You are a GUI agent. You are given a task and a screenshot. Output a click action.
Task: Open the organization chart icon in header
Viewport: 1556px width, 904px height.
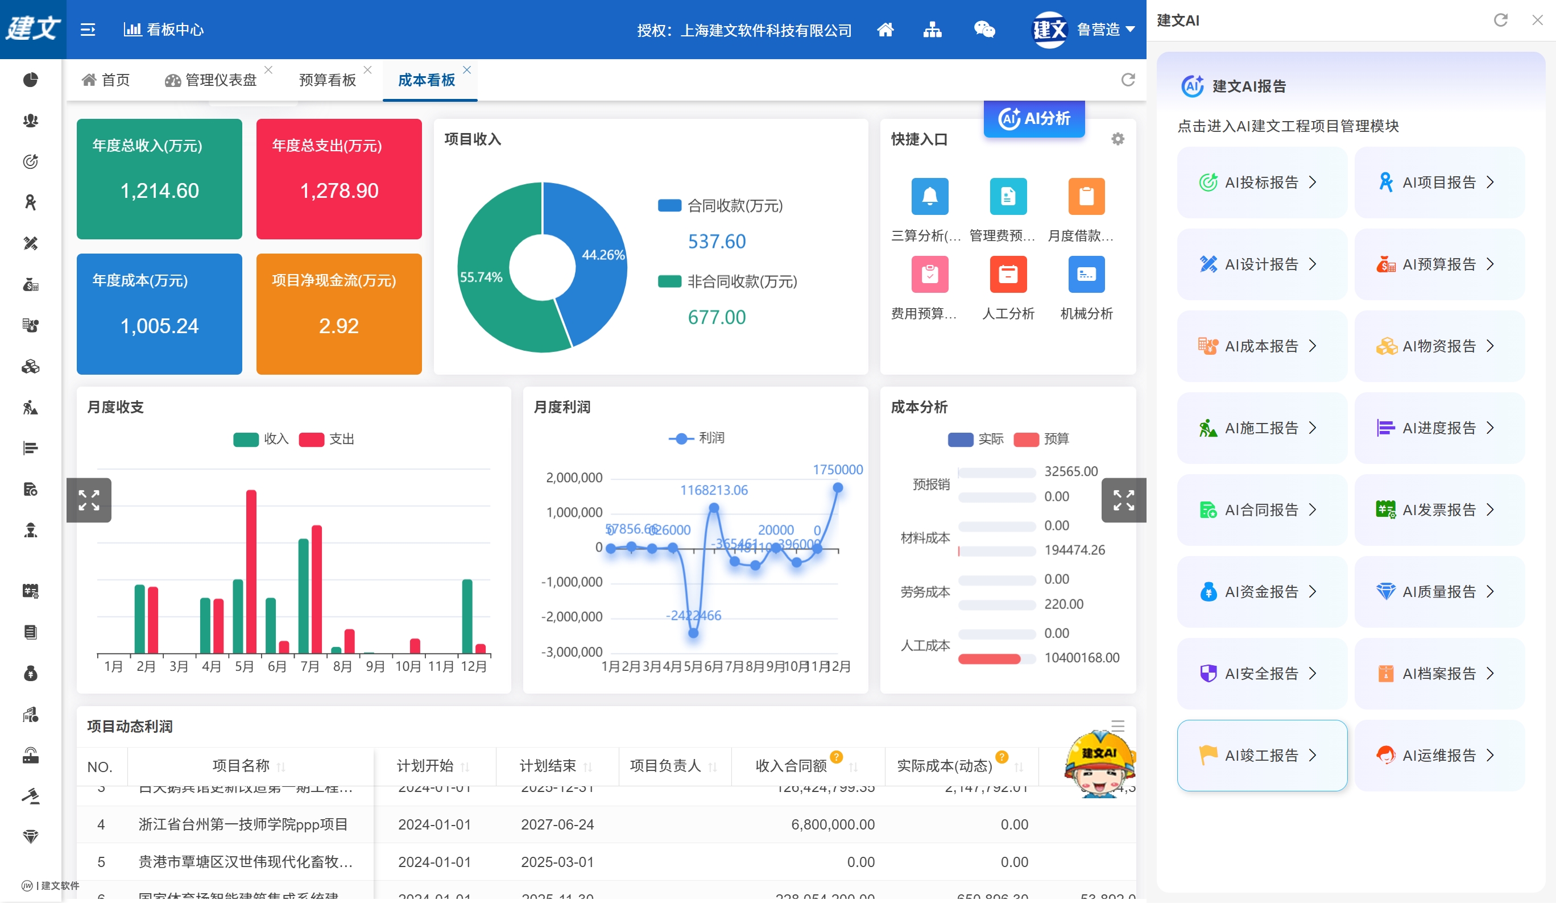click(x=932, y=30)
